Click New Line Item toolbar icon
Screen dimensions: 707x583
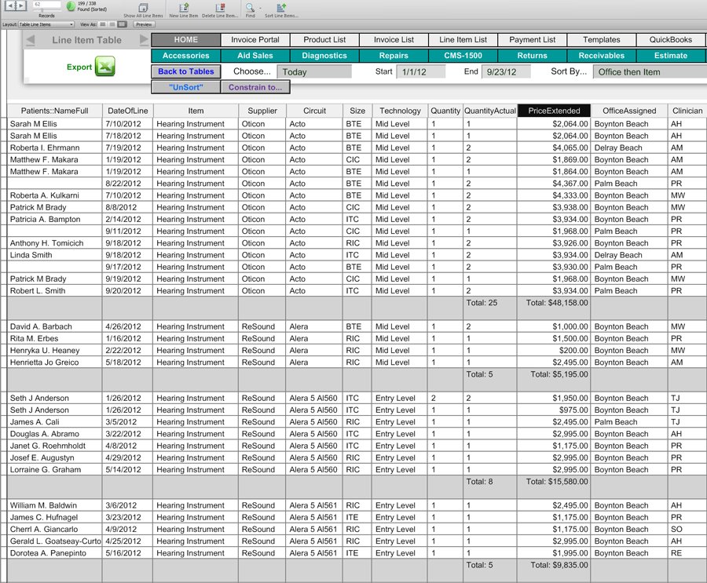[184, 8]
